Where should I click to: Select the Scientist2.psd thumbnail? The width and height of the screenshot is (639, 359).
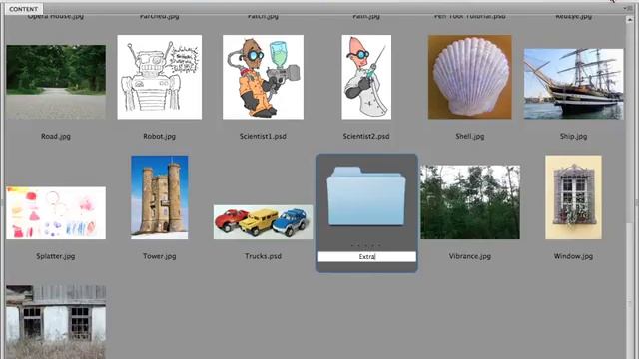point(366,77)
